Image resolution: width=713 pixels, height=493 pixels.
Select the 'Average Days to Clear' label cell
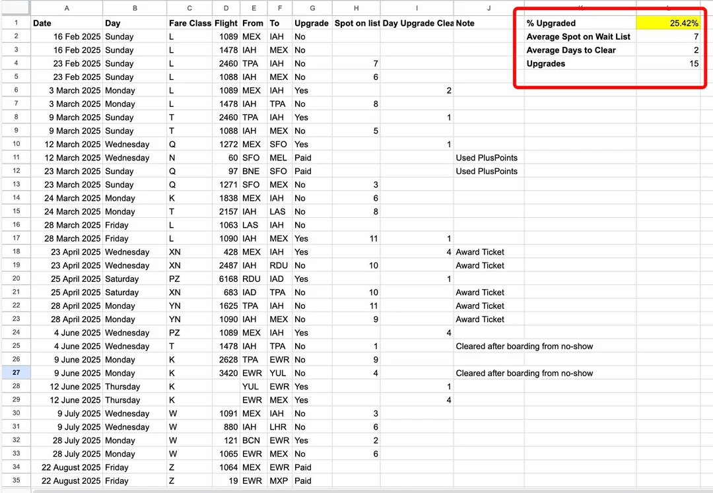pyautogui.click(x=579, y=50)
